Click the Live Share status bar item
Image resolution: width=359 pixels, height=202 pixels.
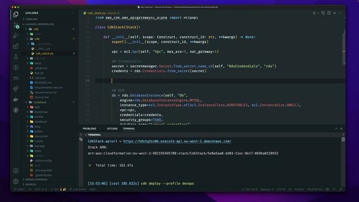77,190
